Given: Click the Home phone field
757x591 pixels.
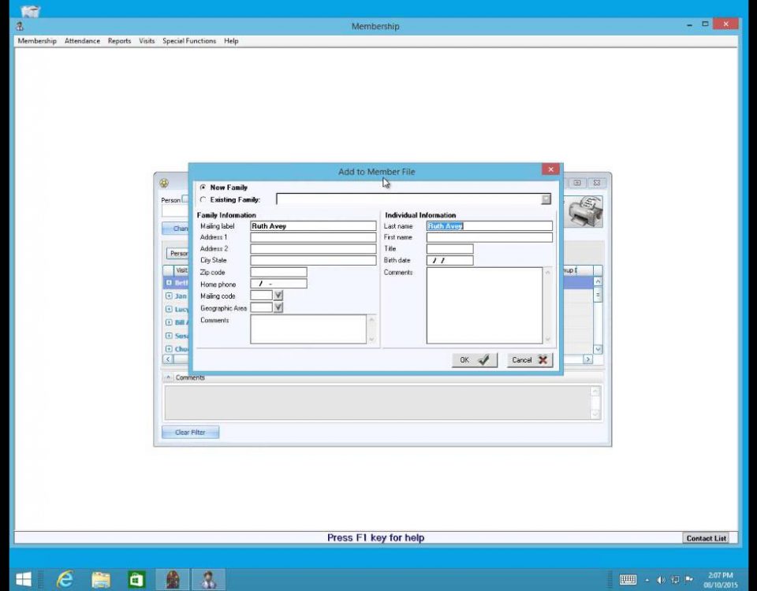Looking at the screenshot, I should (x=278, y=284).
